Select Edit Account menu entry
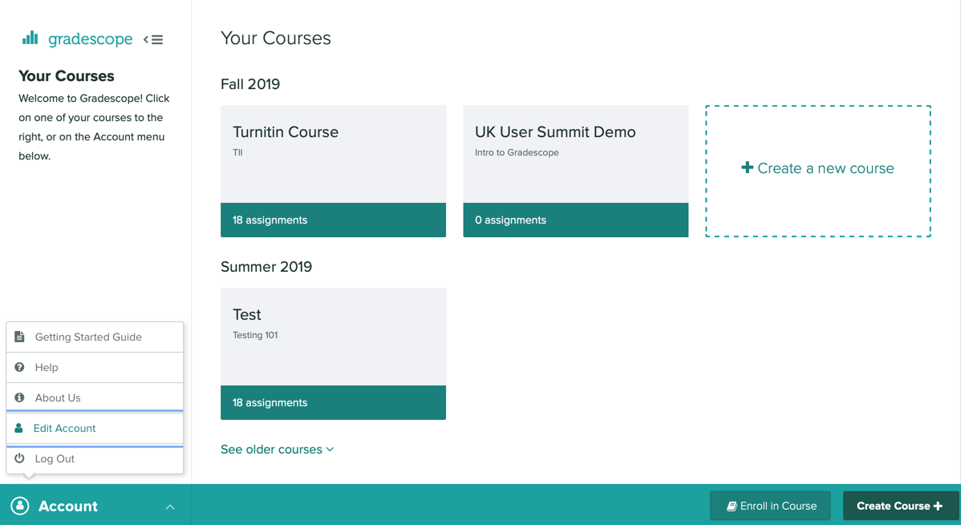 (x=95, y=428)
